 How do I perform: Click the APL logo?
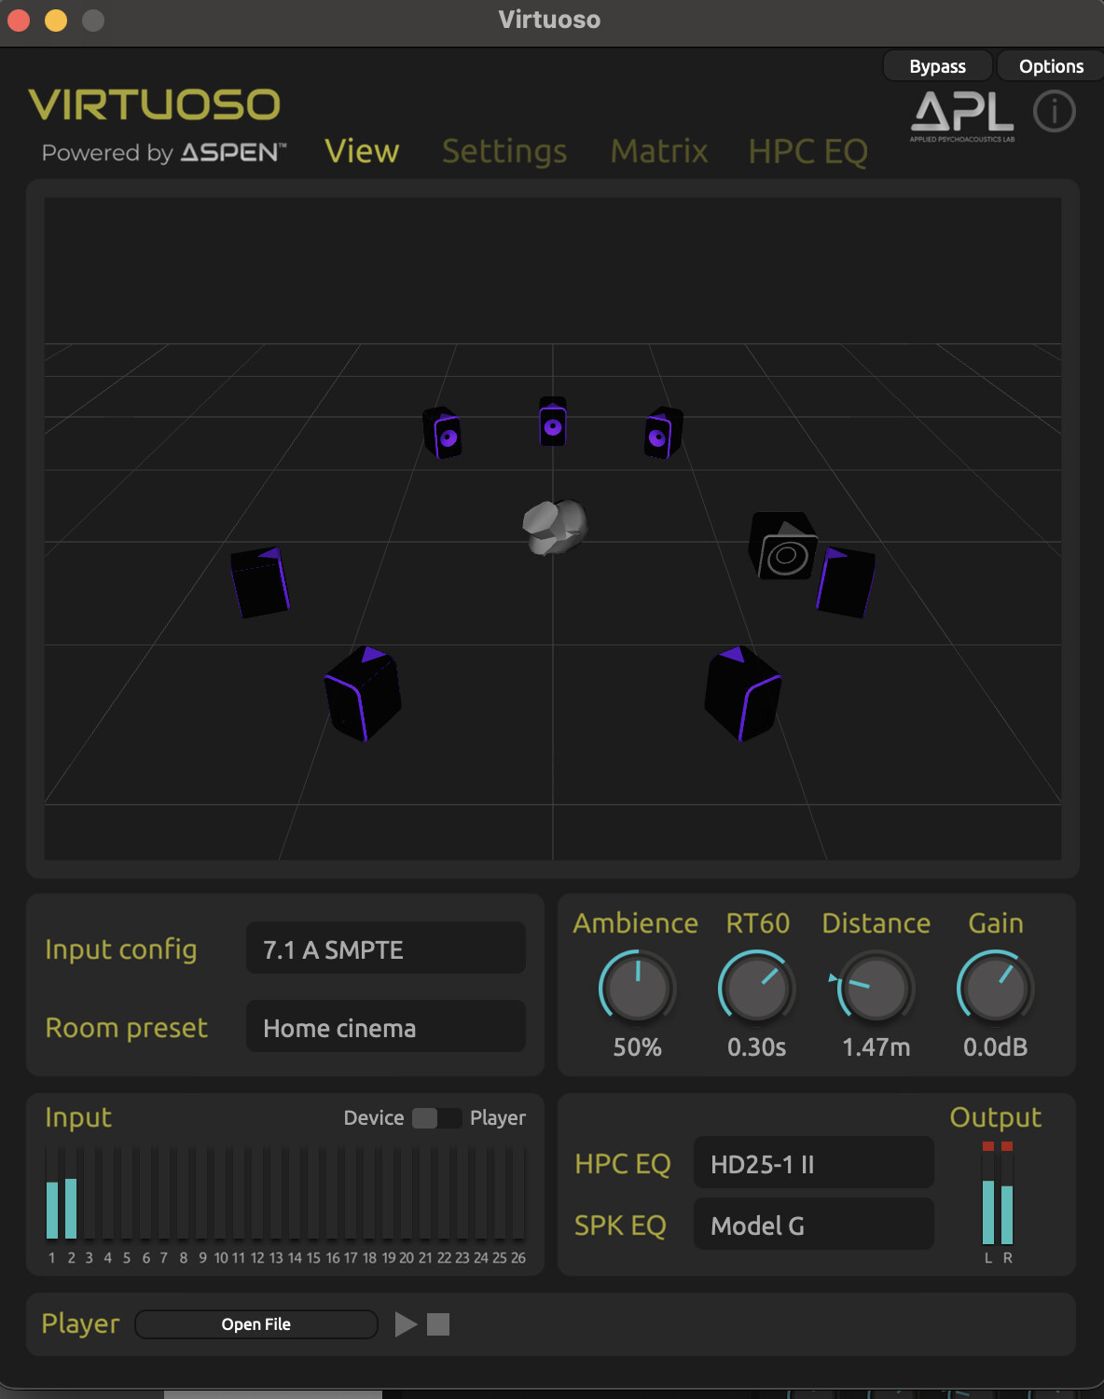tap(962, 116)
